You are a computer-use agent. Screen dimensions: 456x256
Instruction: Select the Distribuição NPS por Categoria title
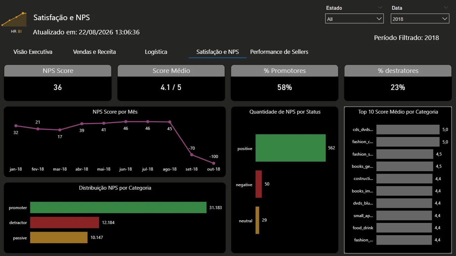point(115,188)
